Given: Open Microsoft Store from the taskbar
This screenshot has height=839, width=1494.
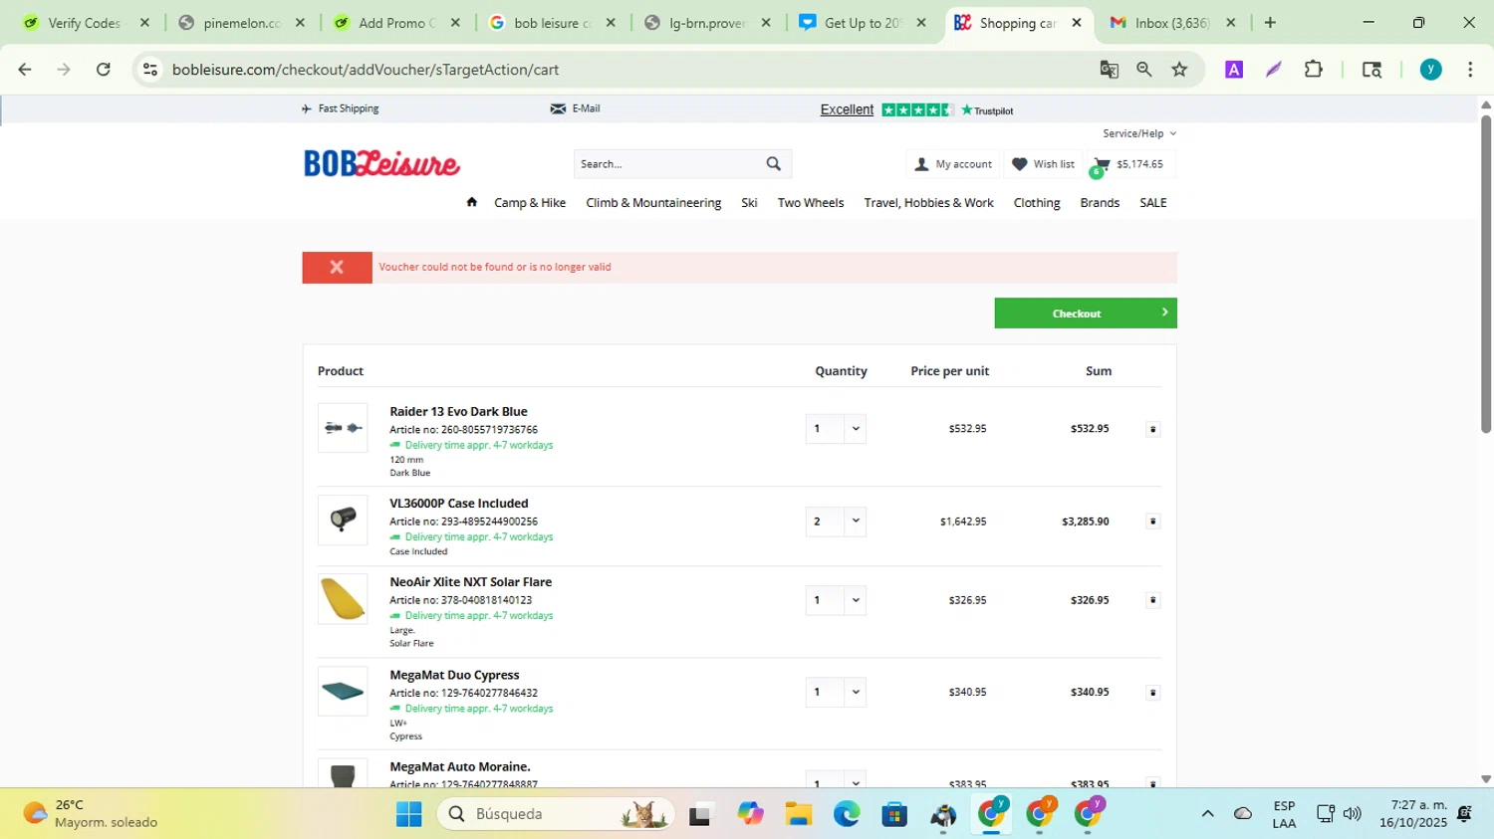Looking at the screenshot, I should pyautogui.click(x=894, y=814).
